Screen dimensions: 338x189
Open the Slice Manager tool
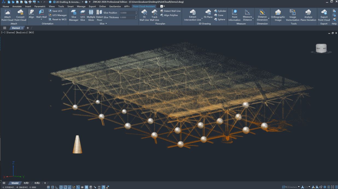pyautogui.click(x=74, y=12)
